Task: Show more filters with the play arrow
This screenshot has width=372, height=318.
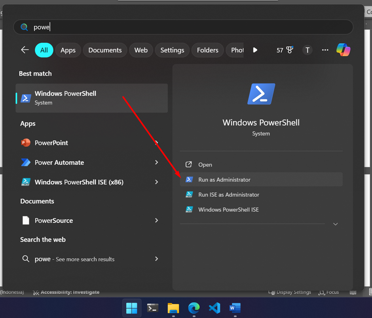Action: point(255,50)
